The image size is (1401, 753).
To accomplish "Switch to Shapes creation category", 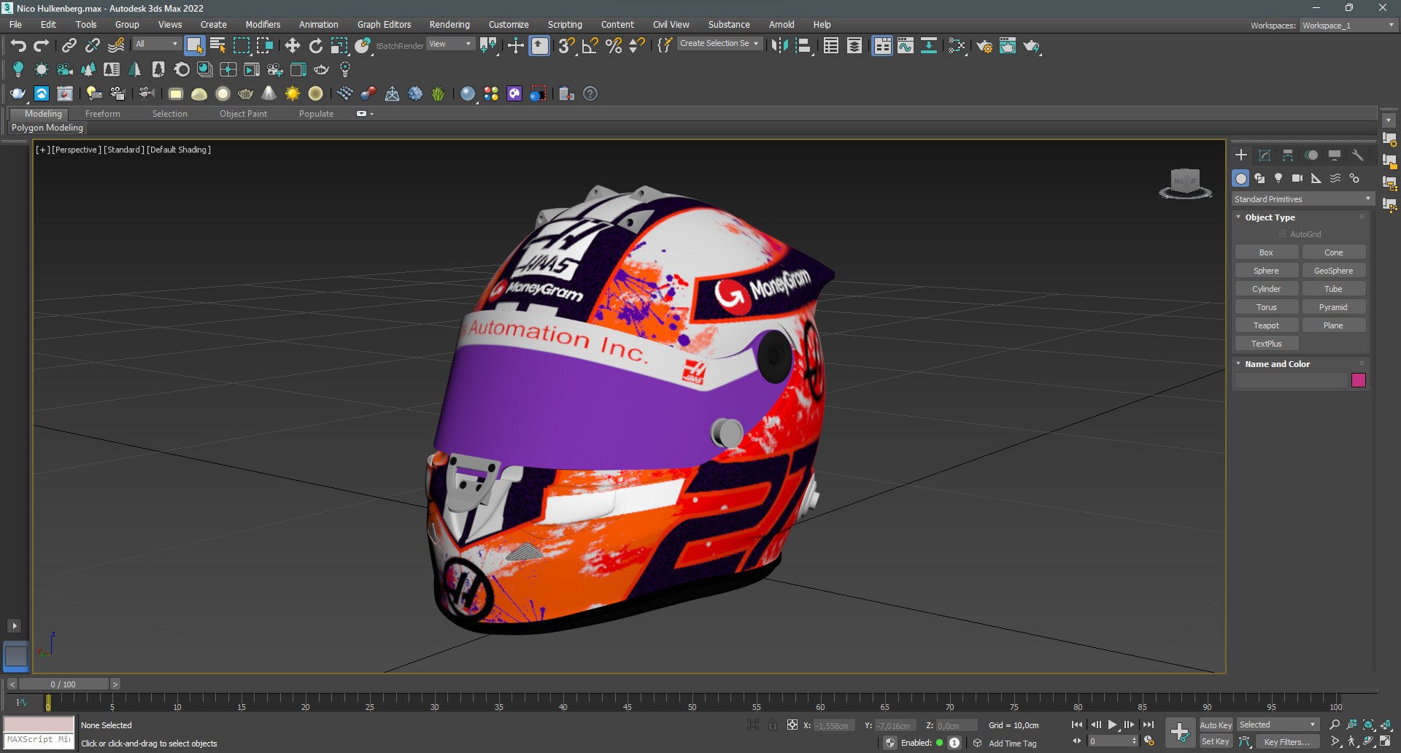I will (x=1259, y=178).
